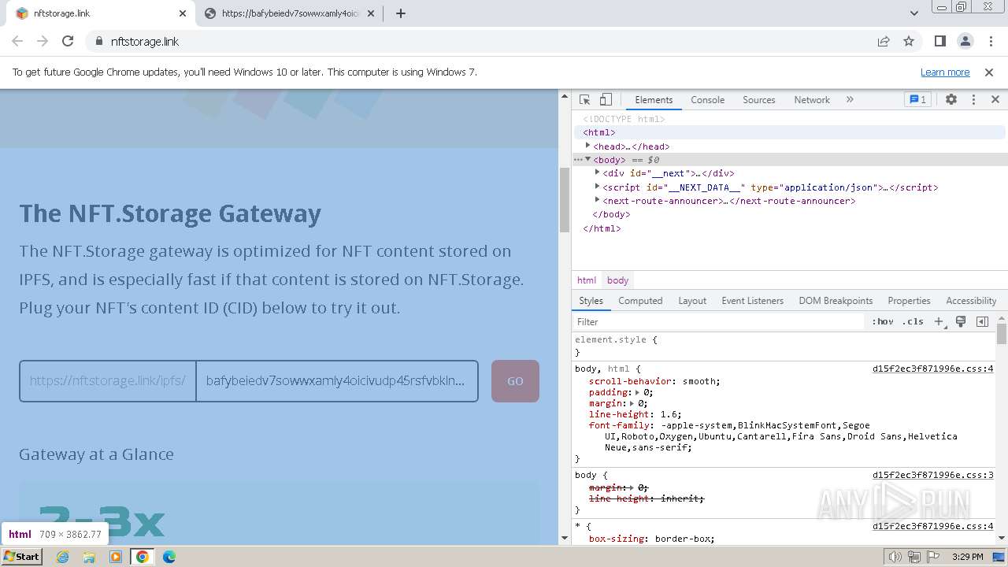Click the Go button on the gateway
The width and height of the screenshot is (1008, 567).
(515, 381)
